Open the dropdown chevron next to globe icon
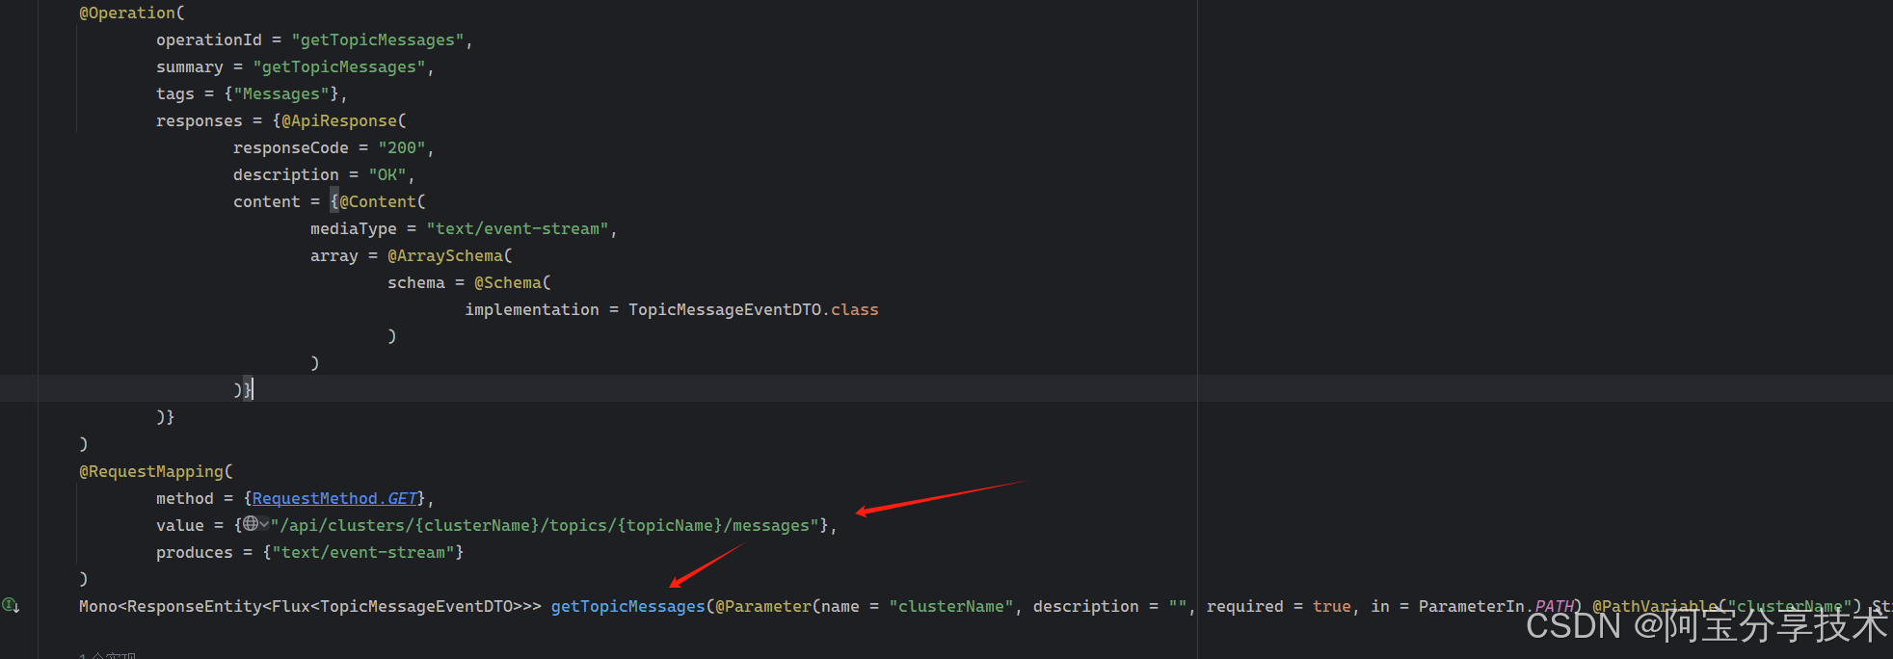 tap(264, 524)
